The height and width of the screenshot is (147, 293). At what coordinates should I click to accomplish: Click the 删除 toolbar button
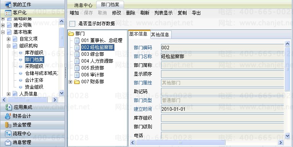coord(130,13)
